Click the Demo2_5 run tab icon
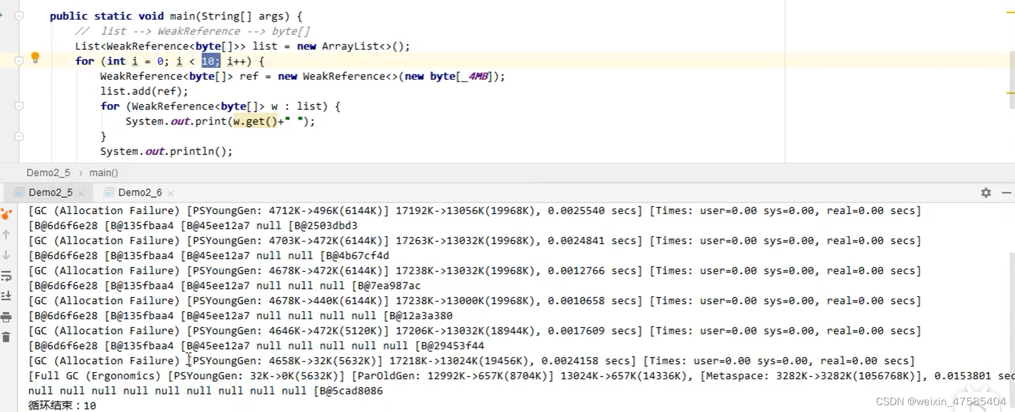1015x412 pixels. (19, 193)
